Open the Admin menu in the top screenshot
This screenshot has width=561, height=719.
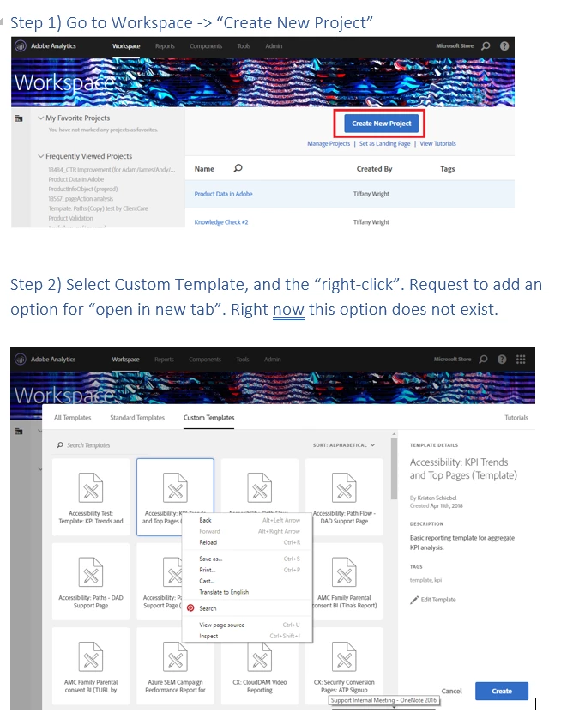[x=274, y=45]
